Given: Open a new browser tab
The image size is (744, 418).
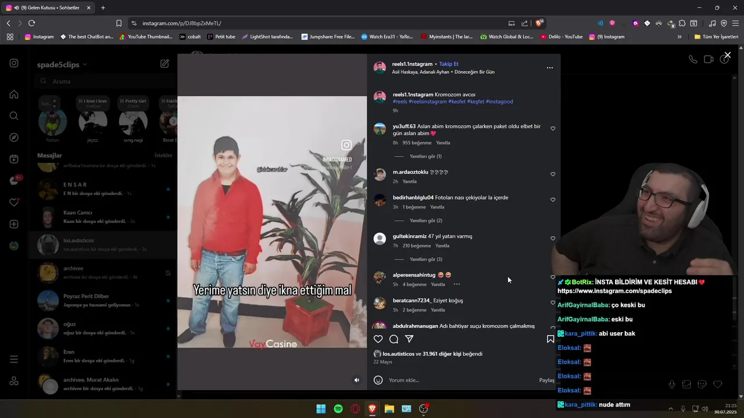Looking at the screenshot, I should click(103, 8).
